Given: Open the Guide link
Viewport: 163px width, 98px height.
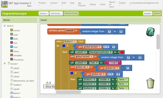Looking at the screenshot, I should point(102,4).
